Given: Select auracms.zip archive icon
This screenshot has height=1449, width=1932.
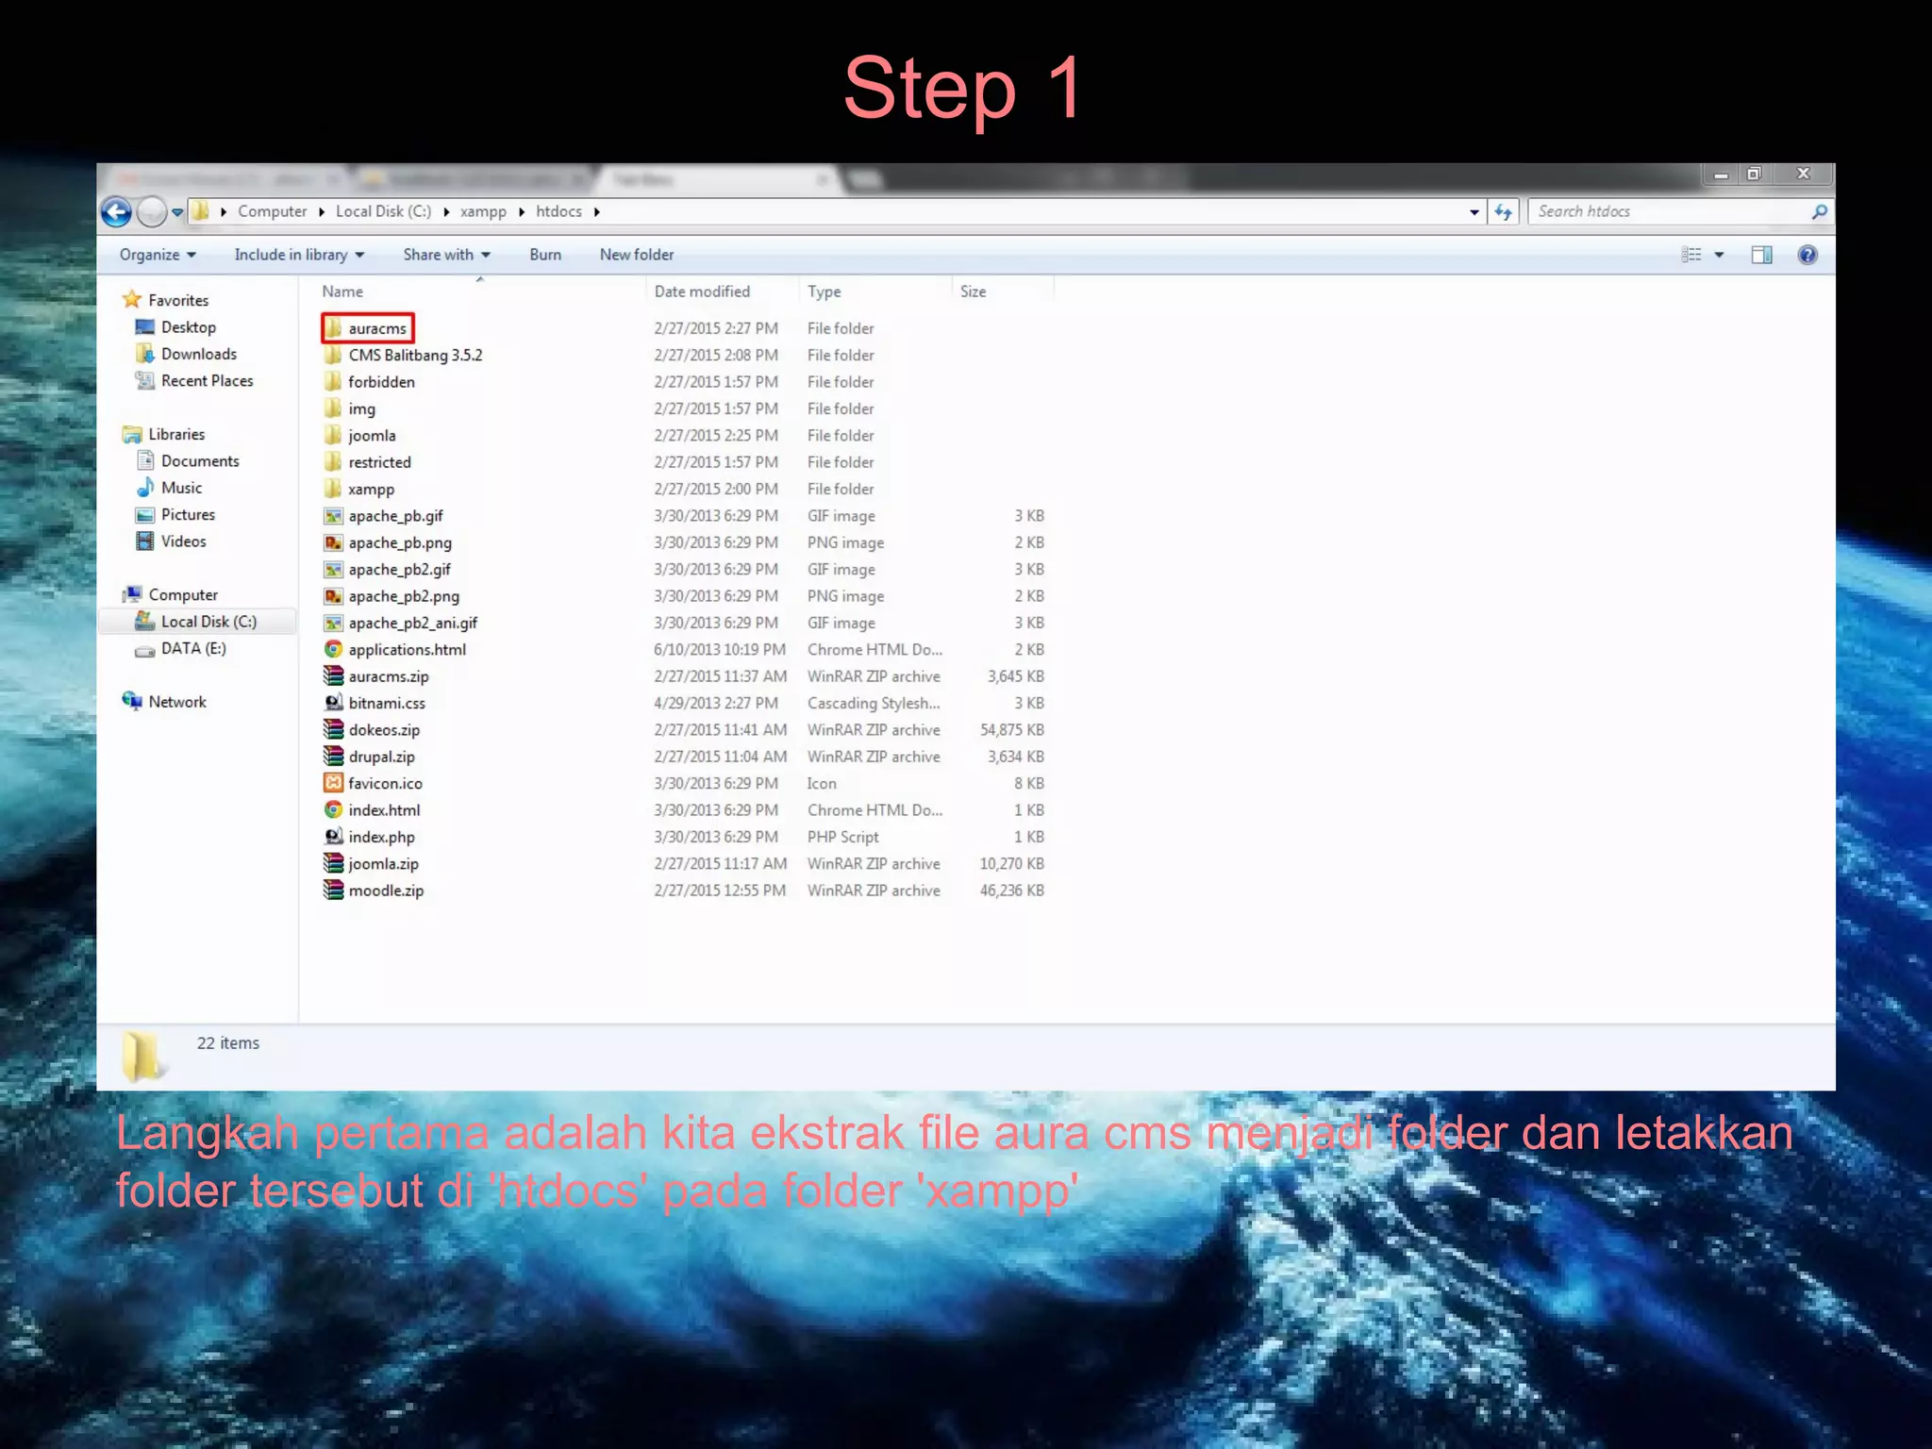Looking at the screenshot, I should (x=333, y=676).
